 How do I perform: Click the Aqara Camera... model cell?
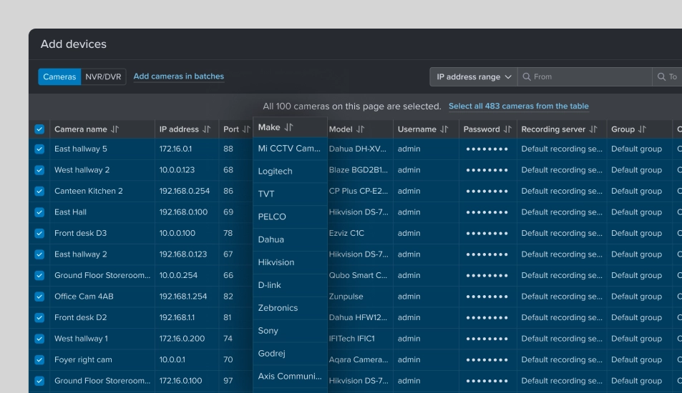[359, 360]
